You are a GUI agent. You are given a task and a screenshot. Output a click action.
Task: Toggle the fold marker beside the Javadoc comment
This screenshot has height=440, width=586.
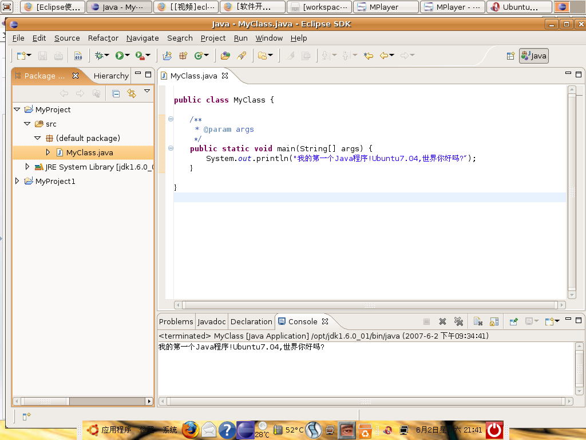point(171,119)
